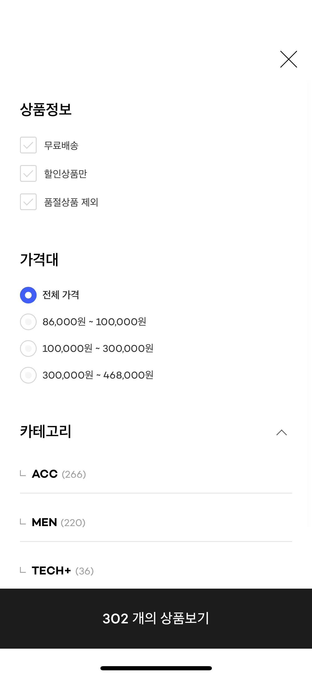Image resolution: width=312 pixels, height=677 pixels.
Task: Choose the 86,000원 ~ 100,000원 price range
Action: coord(28,322)
